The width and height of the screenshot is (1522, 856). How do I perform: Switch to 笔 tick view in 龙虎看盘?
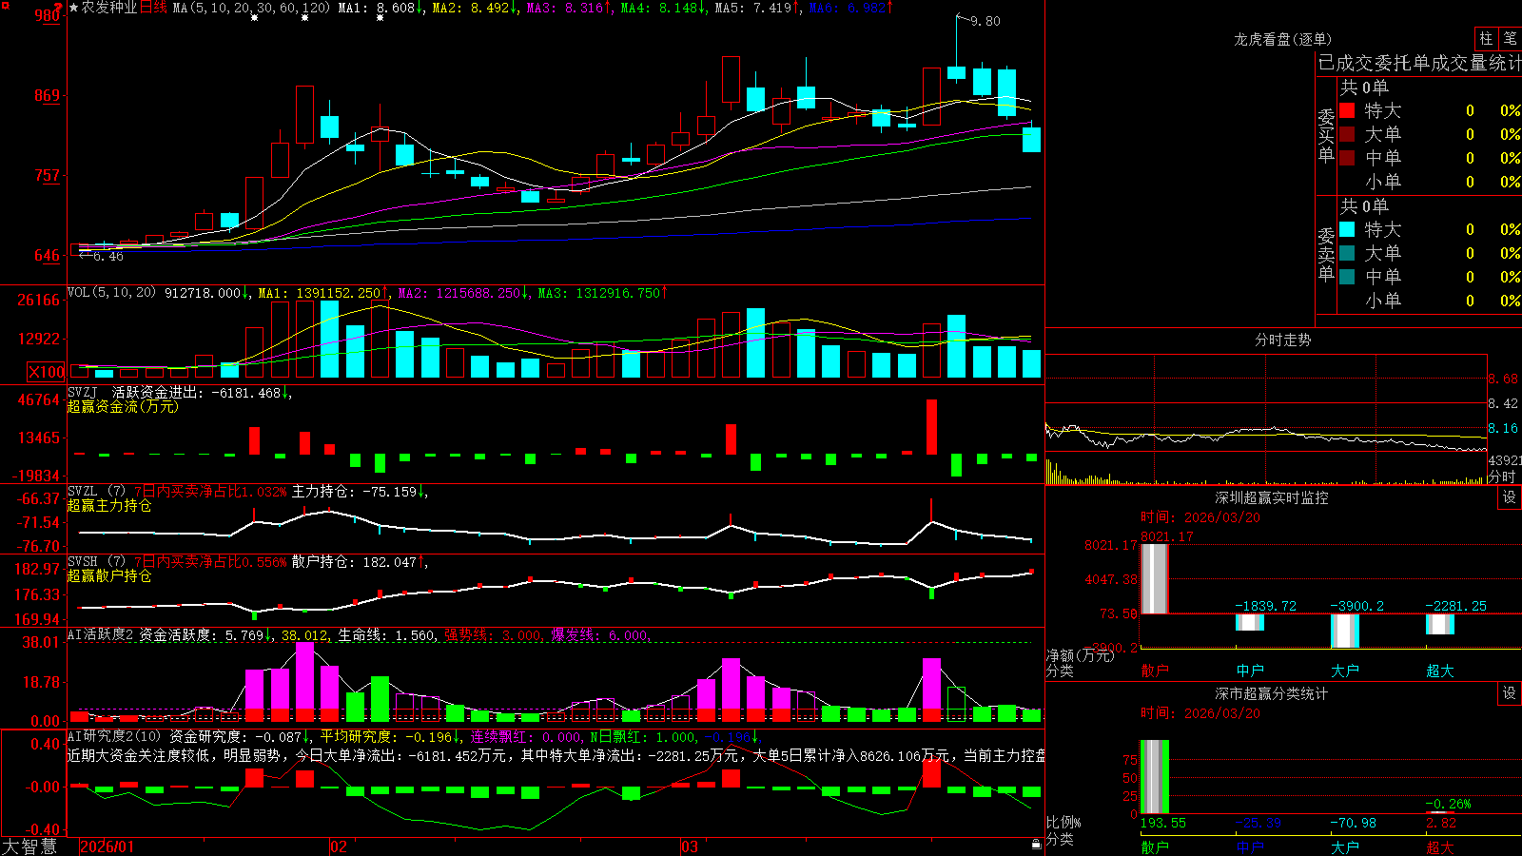click(1510, 38)
